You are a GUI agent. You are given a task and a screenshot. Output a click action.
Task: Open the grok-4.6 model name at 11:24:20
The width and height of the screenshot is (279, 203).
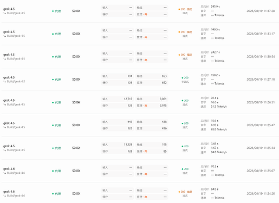tap(9, 192)
